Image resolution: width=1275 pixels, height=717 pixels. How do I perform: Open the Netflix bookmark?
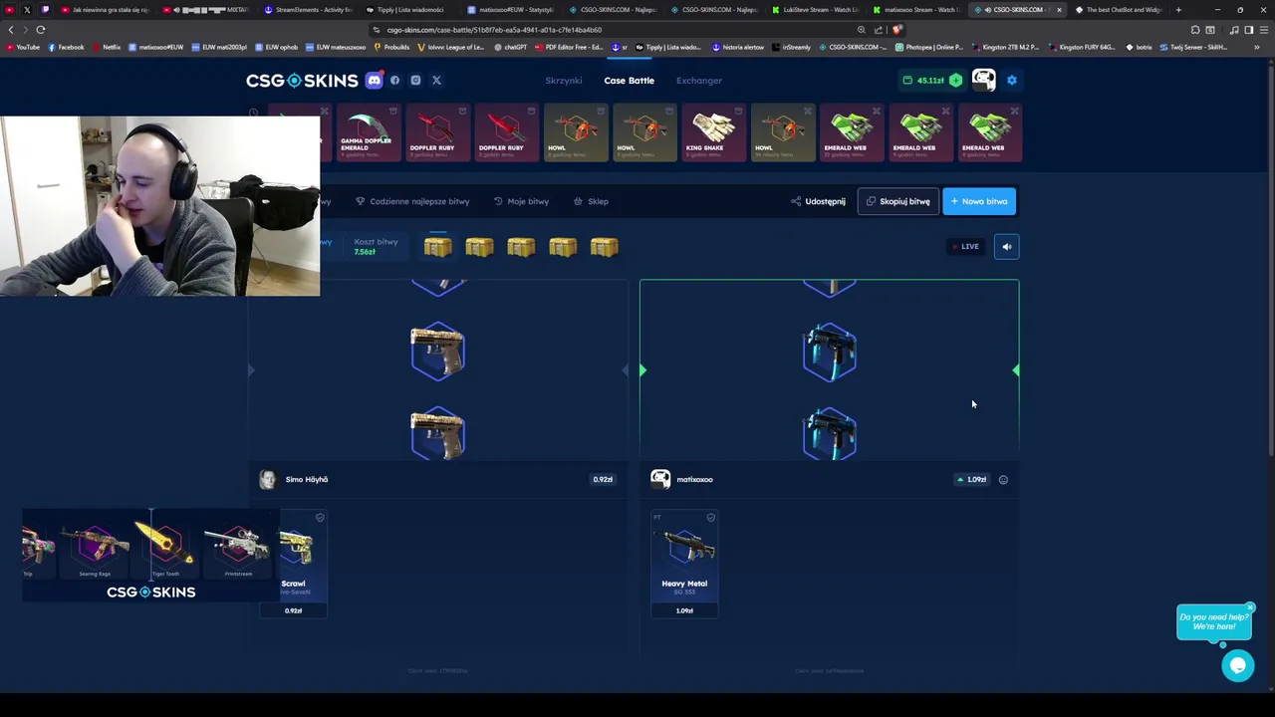(106, 47)
